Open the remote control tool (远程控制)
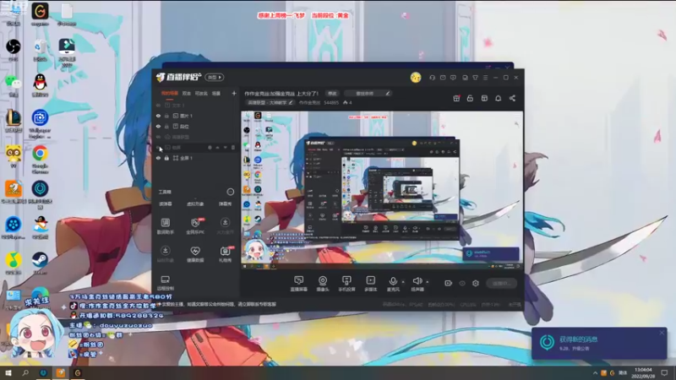The width and height of the screenshot is (676, 380). 165,283
